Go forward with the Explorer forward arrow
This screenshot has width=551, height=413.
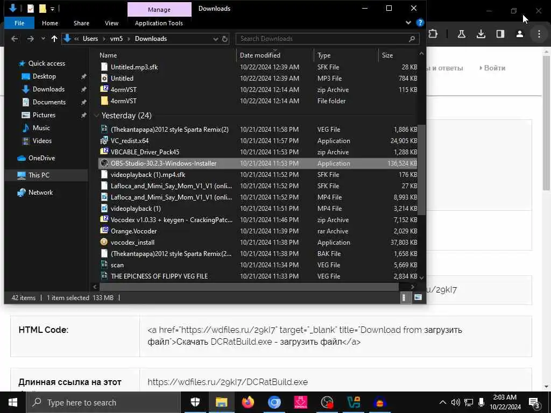pyautogui.click(x=31, y=39)
